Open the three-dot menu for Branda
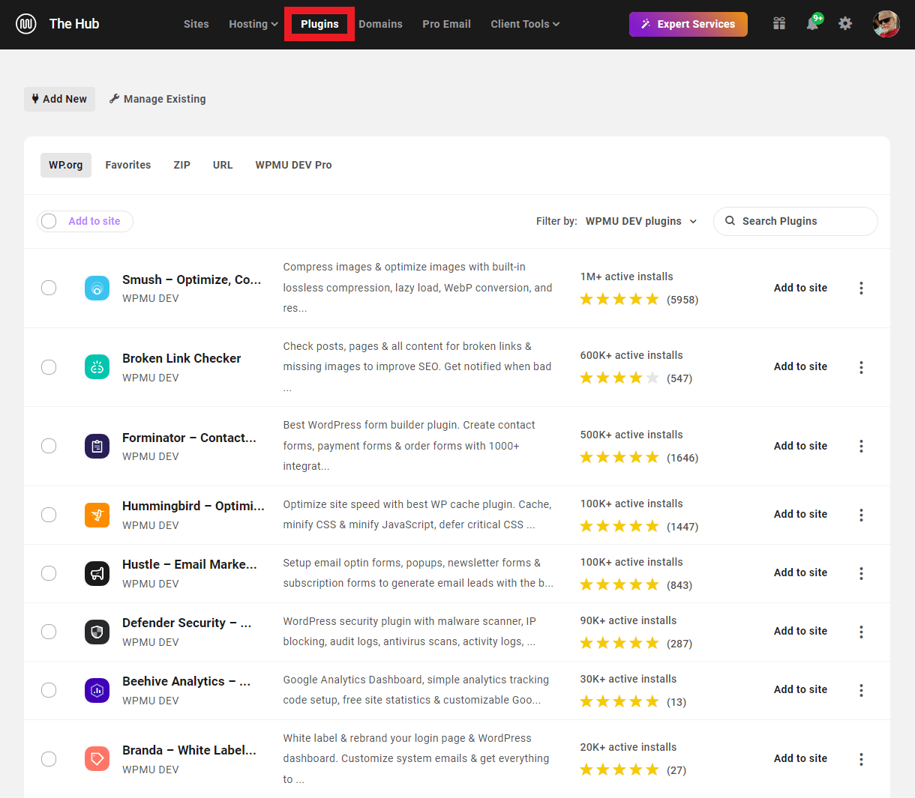 pyautogui.click(x=861, y=759)
